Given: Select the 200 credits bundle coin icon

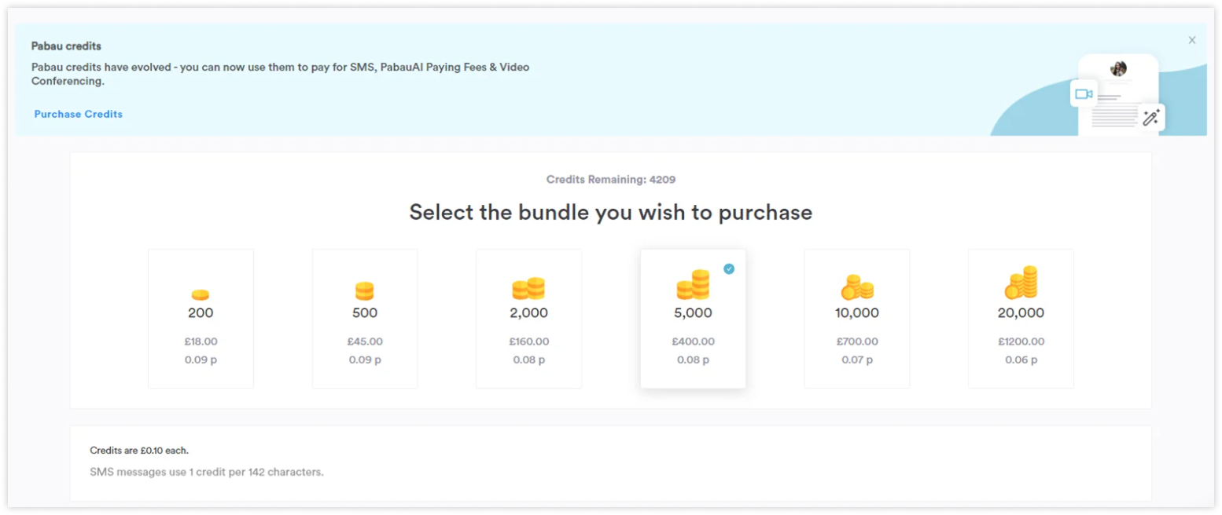Looking at the screenshot, I should pyautogui.click(x=201, y=294).
